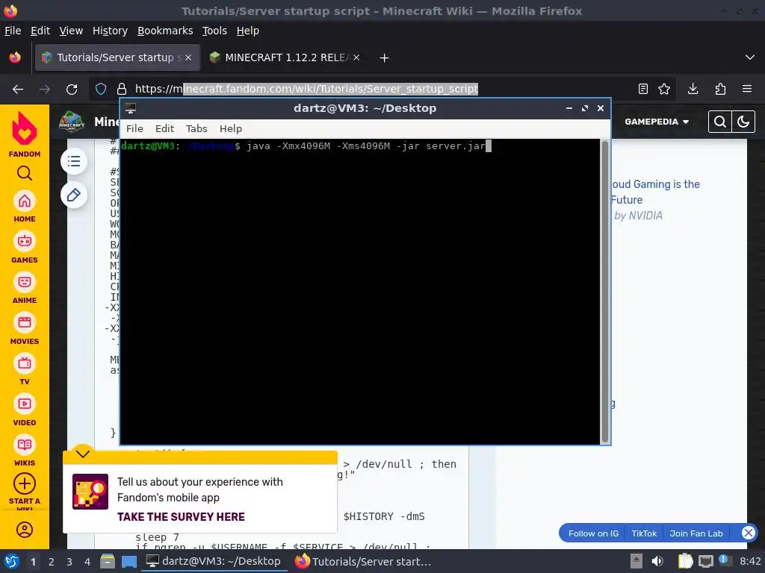Open Firefox tracking protection shield

click(x=101, y=89)
